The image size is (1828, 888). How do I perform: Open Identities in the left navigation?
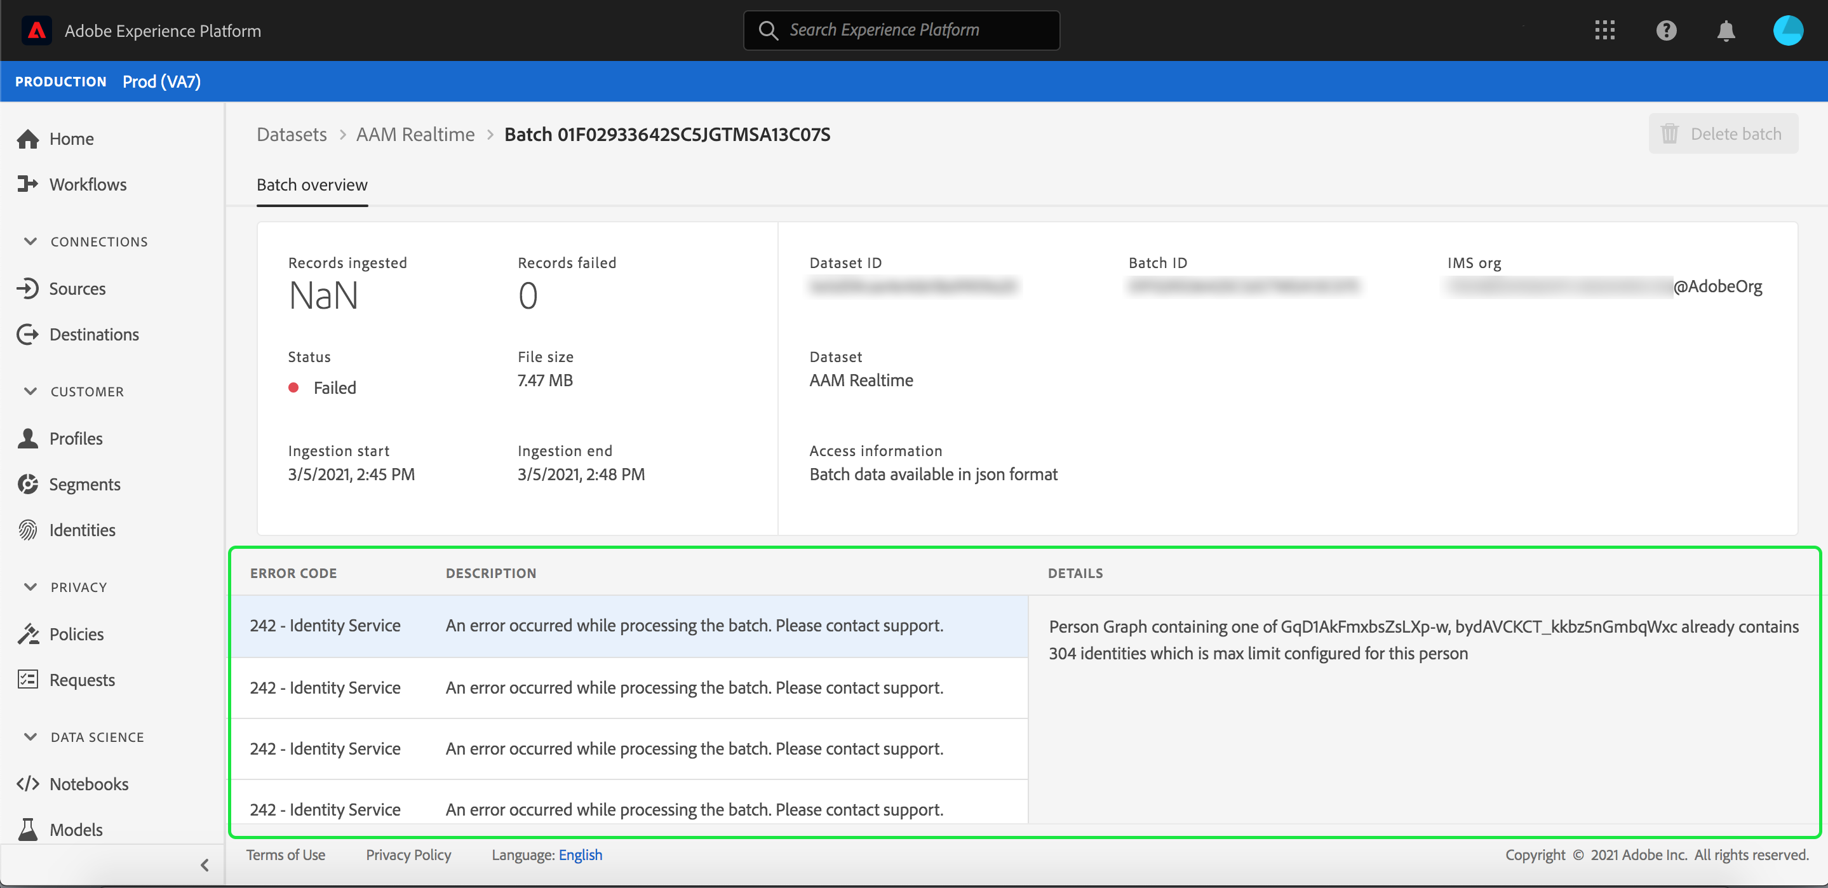click(81, 530)
